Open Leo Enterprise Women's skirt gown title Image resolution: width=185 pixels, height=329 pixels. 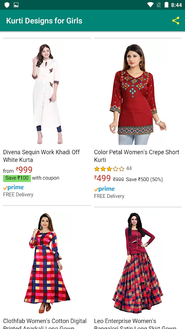(x=135, y=323)
